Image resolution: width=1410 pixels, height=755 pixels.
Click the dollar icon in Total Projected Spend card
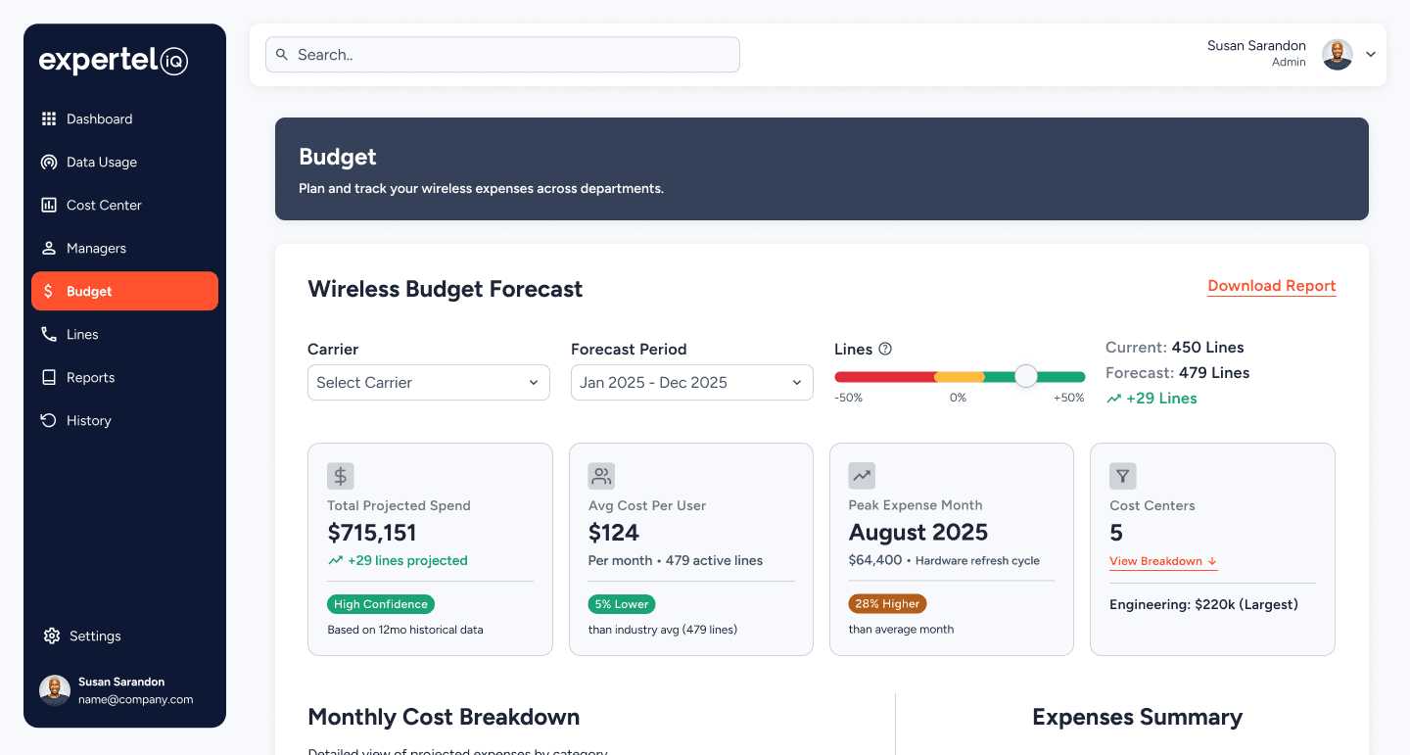point(341,476)
